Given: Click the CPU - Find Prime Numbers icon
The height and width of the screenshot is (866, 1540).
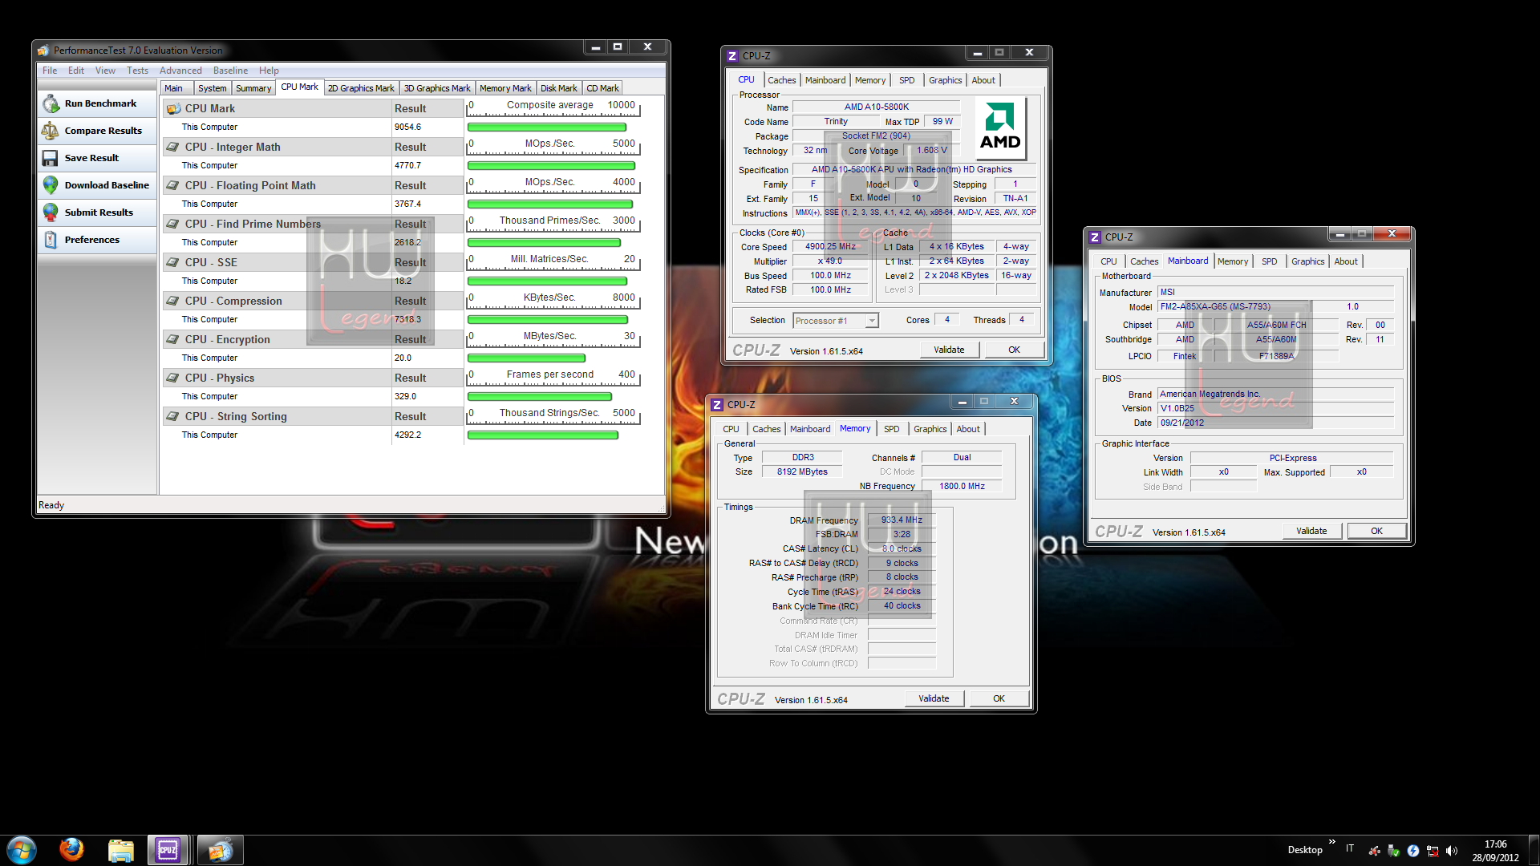Looking at the screenshot, I should (173, 225).
